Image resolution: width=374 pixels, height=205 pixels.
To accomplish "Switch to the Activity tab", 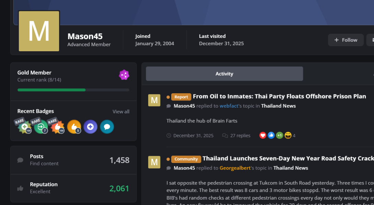I will coord(224,74).
